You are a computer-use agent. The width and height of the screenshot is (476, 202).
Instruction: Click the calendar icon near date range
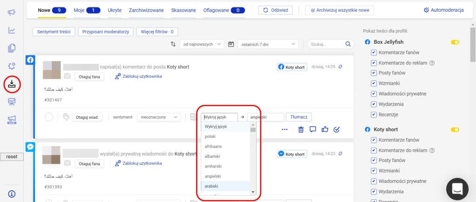pyautogui.click(x=231, y=44)
